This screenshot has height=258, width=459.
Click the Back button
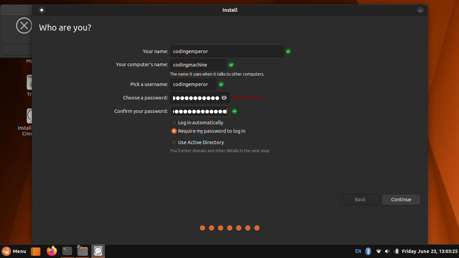pos(360,200)
